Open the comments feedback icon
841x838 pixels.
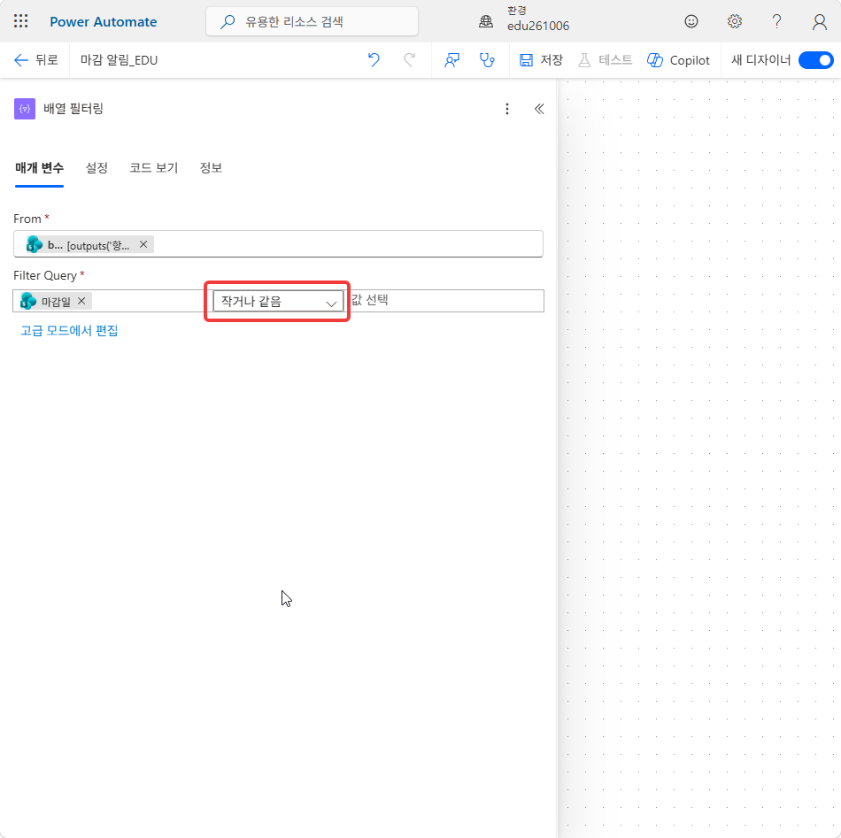click(x=451, y=60)
